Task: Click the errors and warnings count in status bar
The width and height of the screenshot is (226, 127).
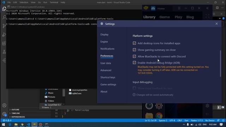Action: (x=7, y=120)
